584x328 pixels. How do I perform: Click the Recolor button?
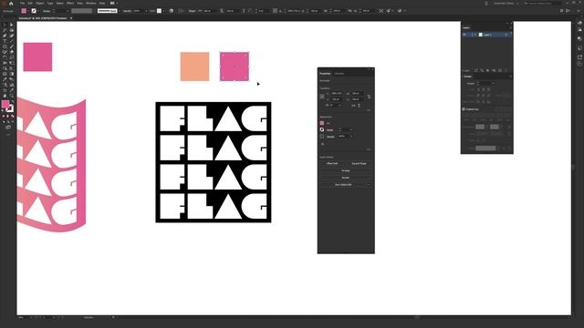pyautogui.click(x=346, y=178)
